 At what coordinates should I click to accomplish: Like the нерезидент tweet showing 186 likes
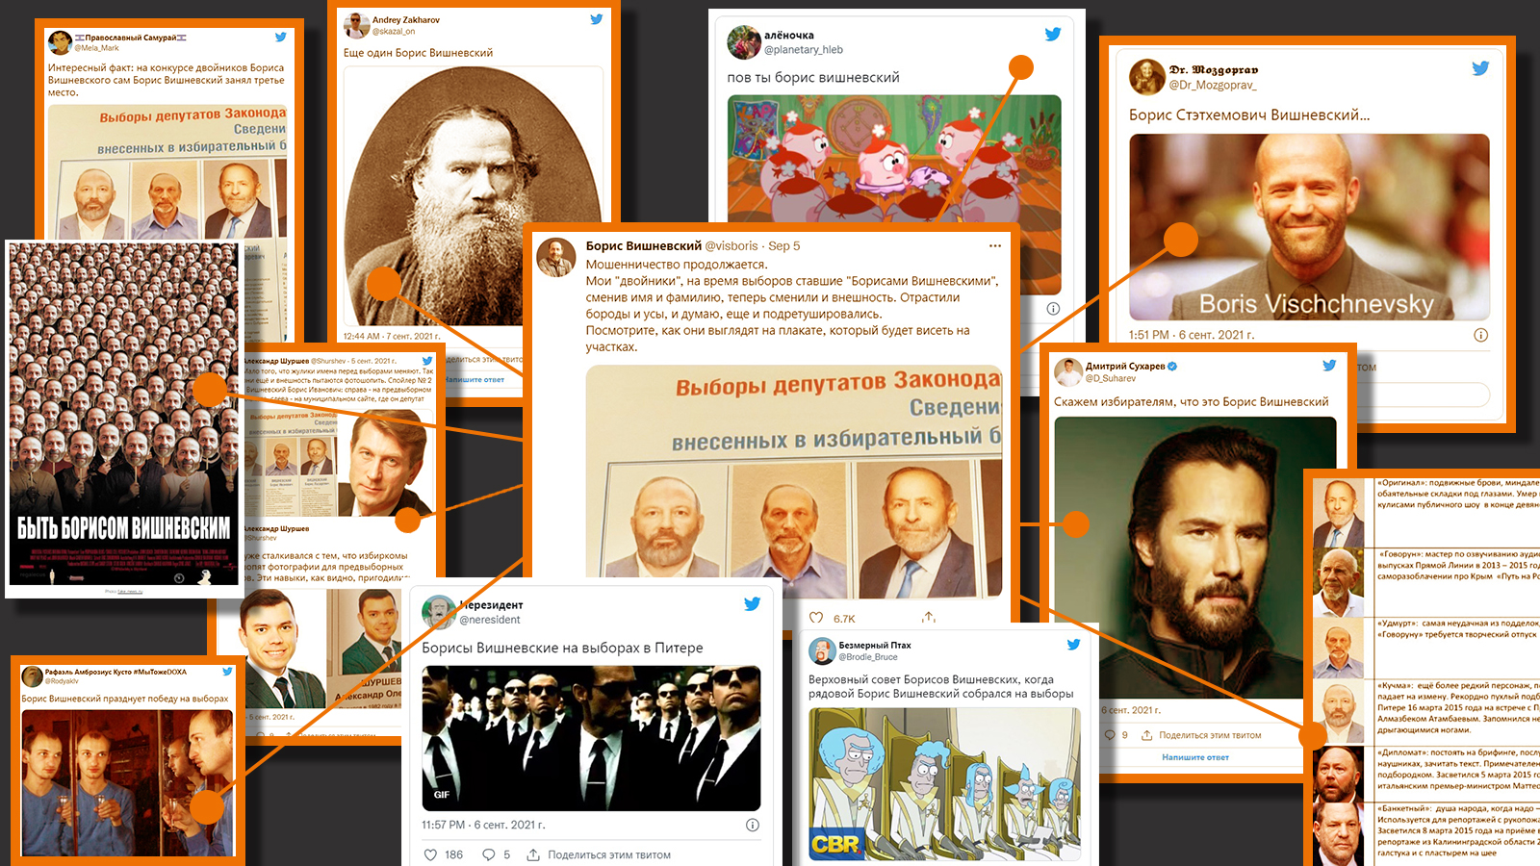point(430,854)
